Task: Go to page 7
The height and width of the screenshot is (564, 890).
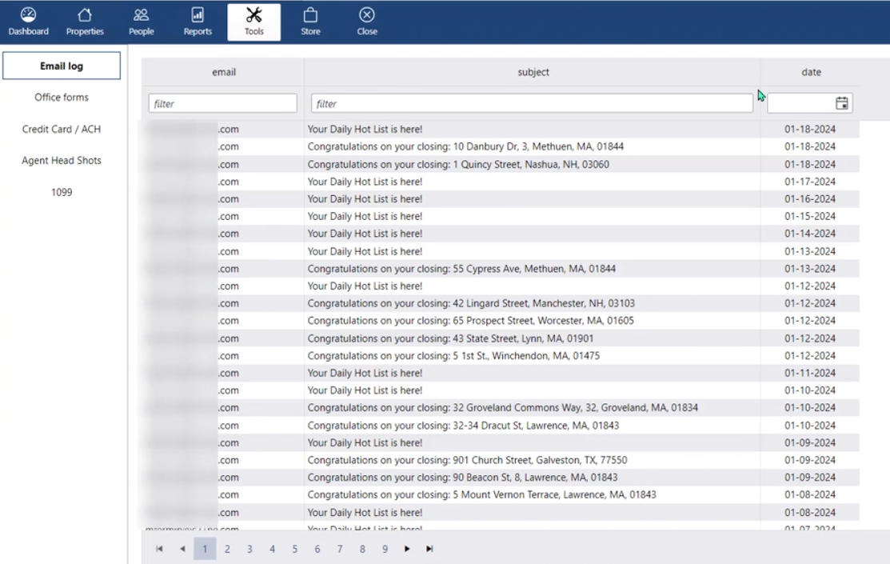Action: [x=340, y=549]
